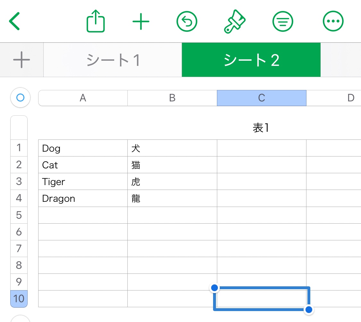Select the シート2 tab
Viewport: 361px width, 322px height.
[x=251, y=60]
